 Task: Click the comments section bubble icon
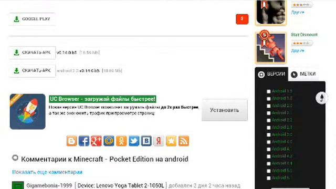point(15,158)
